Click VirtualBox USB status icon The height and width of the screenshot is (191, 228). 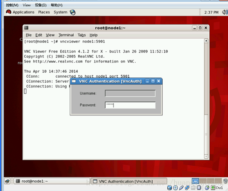(x=181, y=188)
